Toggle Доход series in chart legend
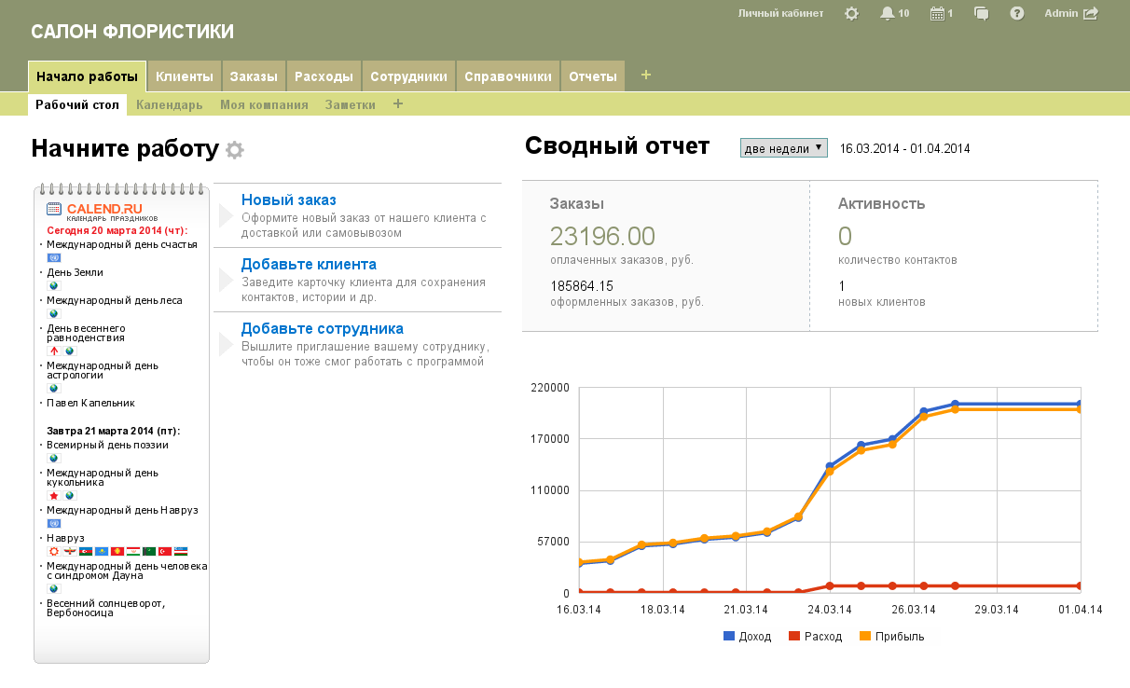The width and height of the screenshot is (1130, 688). [748, 637]
